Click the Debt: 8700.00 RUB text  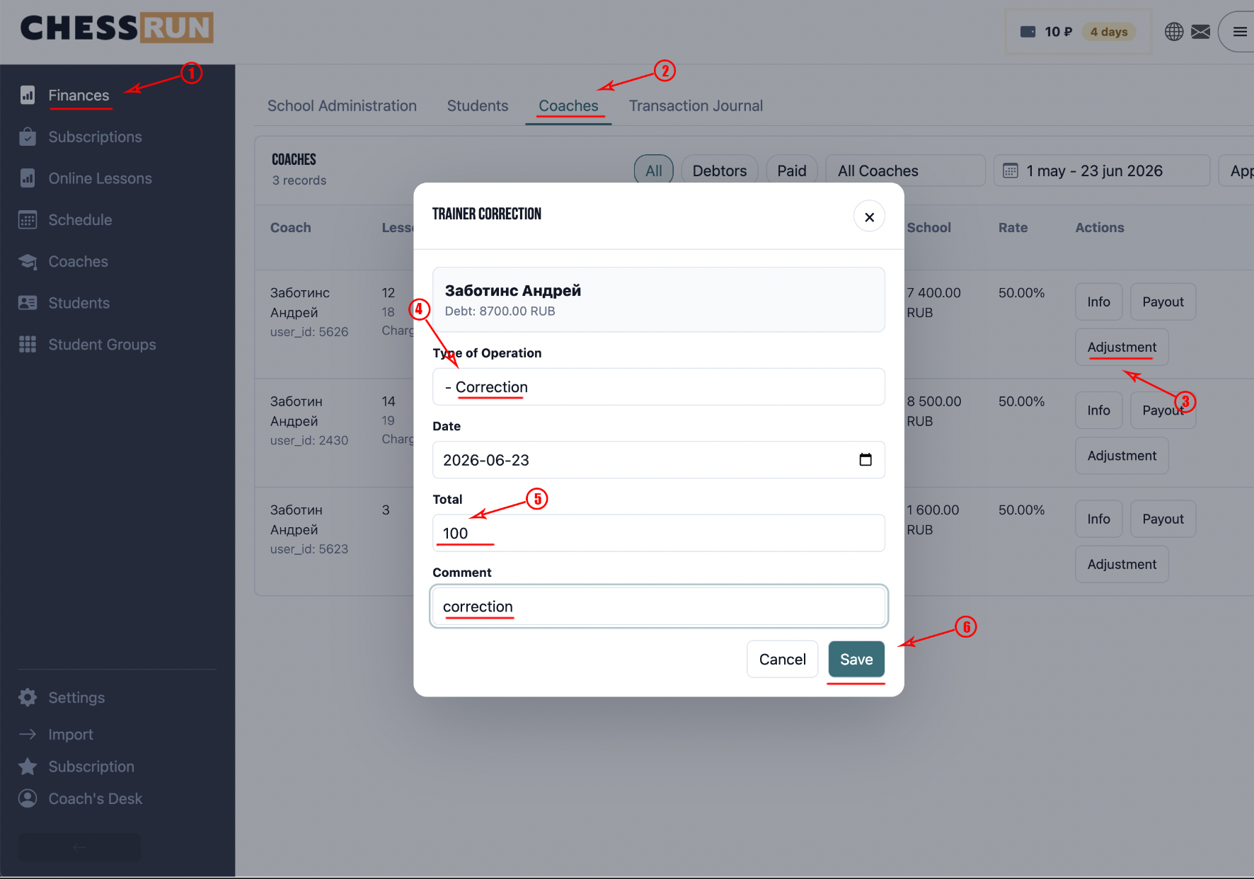point(500,311)
